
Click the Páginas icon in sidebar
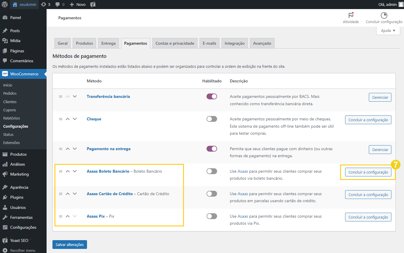[x=5, y=51]
